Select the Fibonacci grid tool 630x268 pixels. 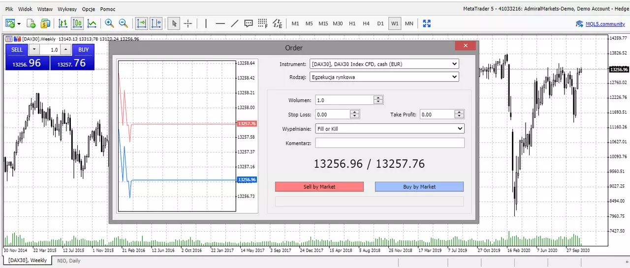[x=263, y=23]
